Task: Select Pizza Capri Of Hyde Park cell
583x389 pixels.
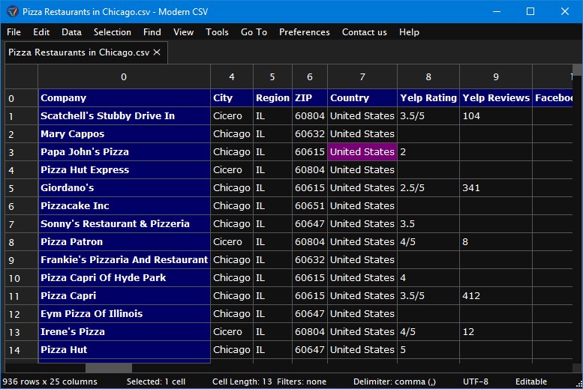Action: [125, 278]
